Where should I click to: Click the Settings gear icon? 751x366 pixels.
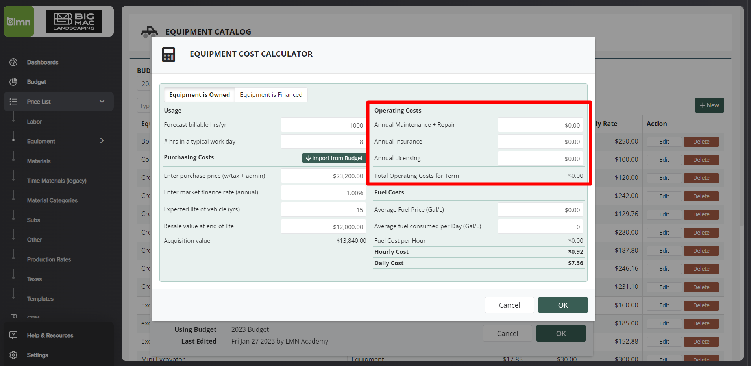coord(13,355)
